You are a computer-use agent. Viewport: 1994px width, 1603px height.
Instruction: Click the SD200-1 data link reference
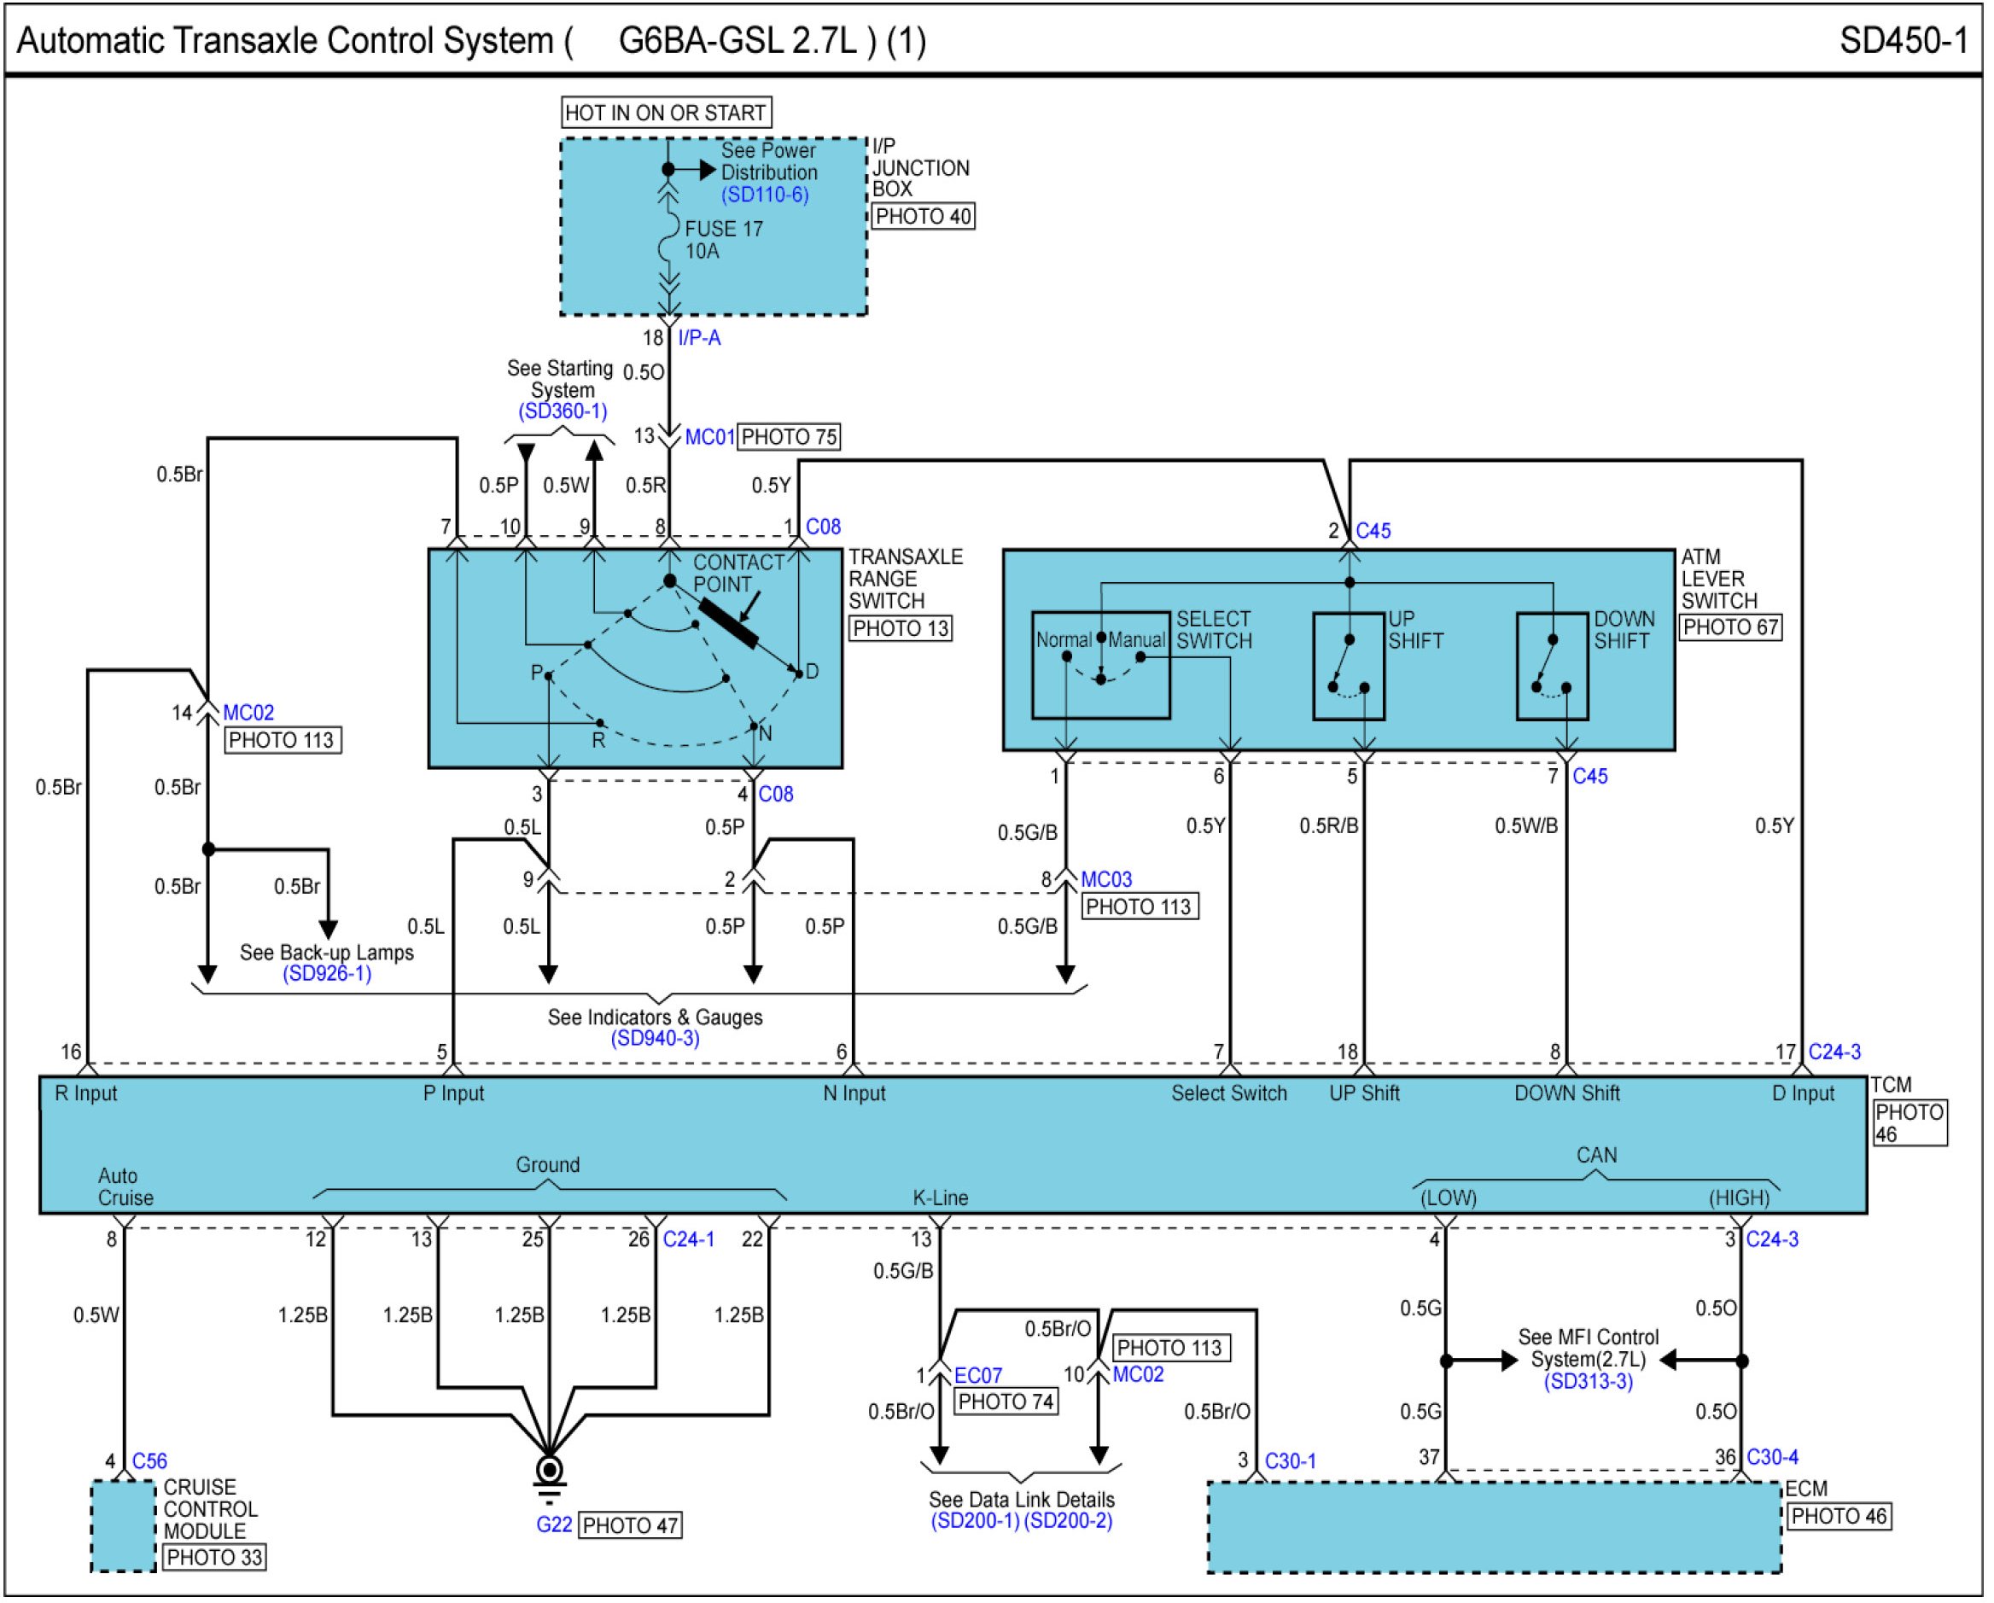[975, 1522]
